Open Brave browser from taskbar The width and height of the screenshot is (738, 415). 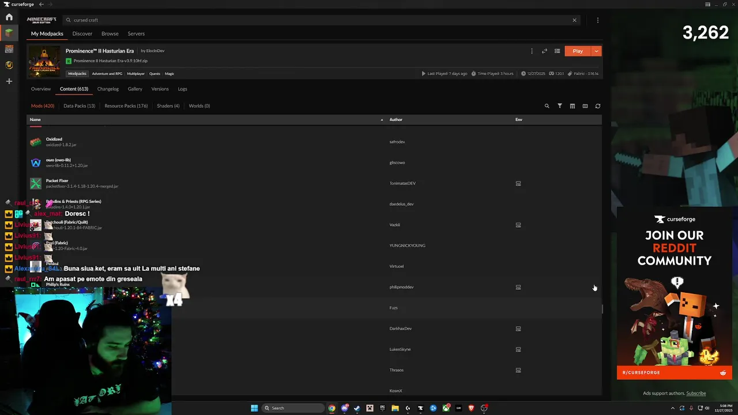(x=471, y=408)
